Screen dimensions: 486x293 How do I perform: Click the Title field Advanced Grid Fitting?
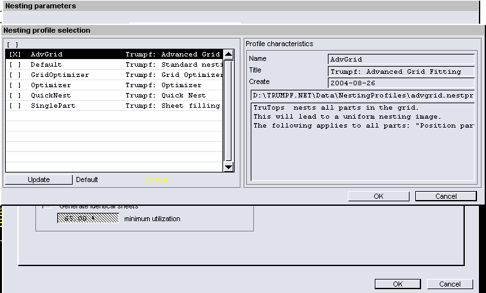(401, 71)
